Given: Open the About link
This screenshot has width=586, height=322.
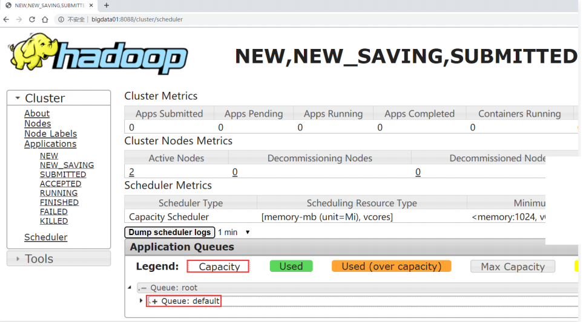Looking at the screenshot, I should point(36,114).
